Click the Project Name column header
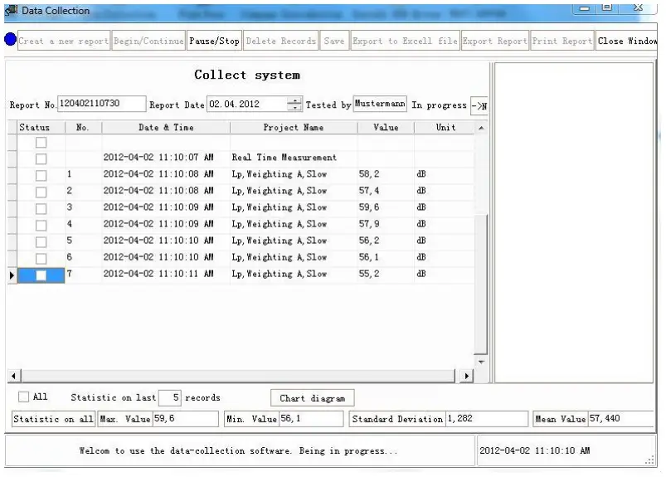The width and height of the screenshot is (666, 477). [294, 128]
